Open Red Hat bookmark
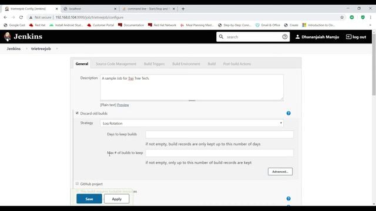Screen dimensions: 376x211 tap(37, 25)
